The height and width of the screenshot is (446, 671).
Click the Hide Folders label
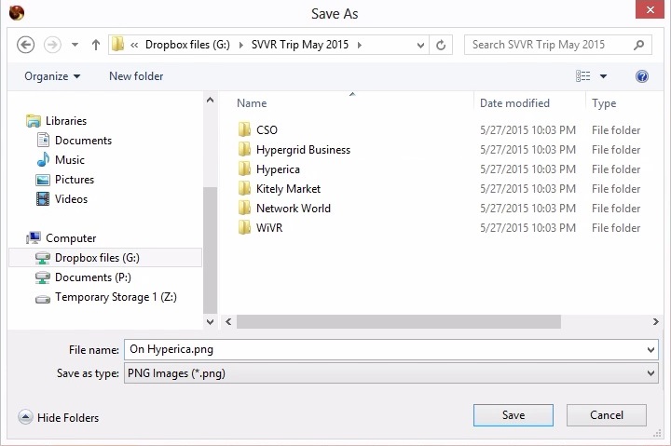pos(68,418)
